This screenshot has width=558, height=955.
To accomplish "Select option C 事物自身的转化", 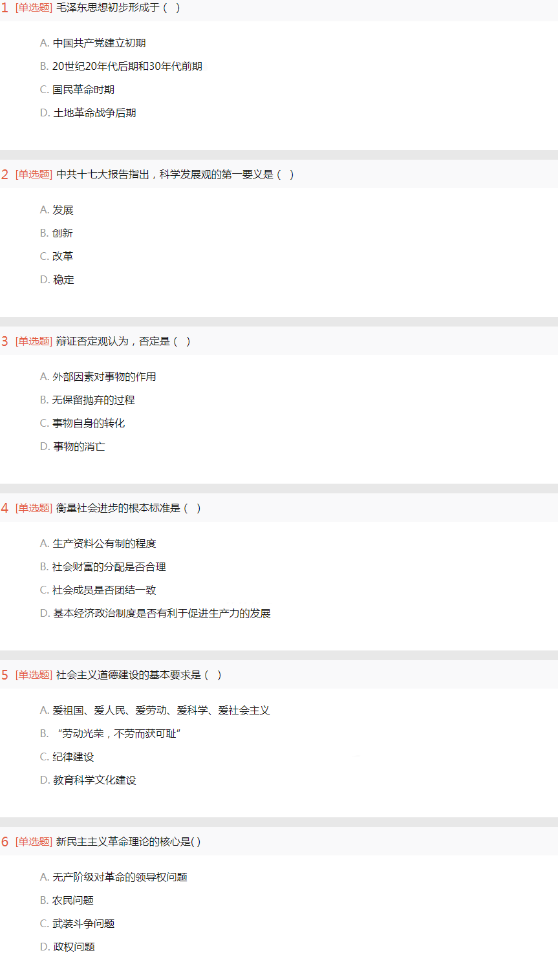I will (83, 424).
